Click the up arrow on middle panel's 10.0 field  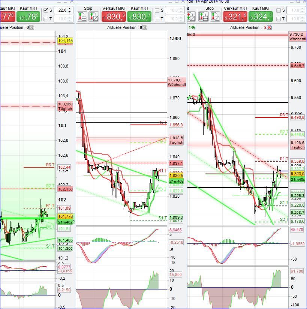coord(181,8)
